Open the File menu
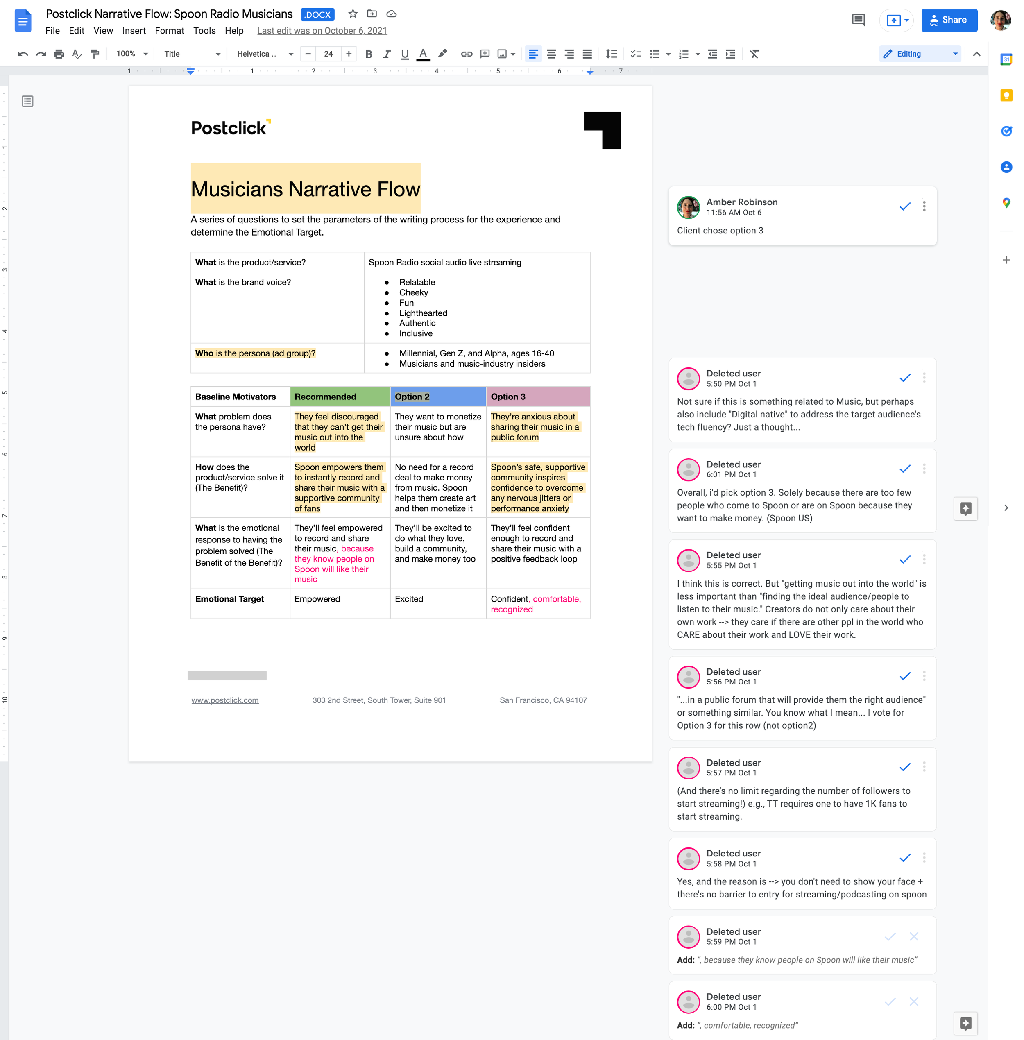This screenshot has width=1024, height=1040. point(52,31)
